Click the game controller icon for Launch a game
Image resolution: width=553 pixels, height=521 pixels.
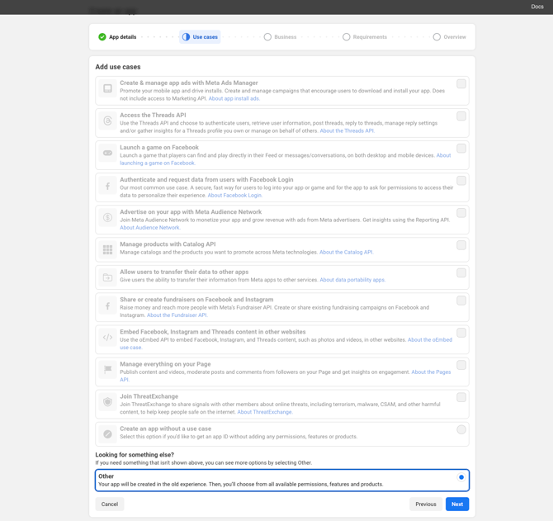coord(107,153)
